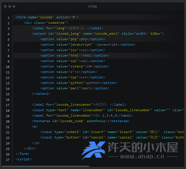
Task: Click the option value="css" line
Action: [72, 50]
